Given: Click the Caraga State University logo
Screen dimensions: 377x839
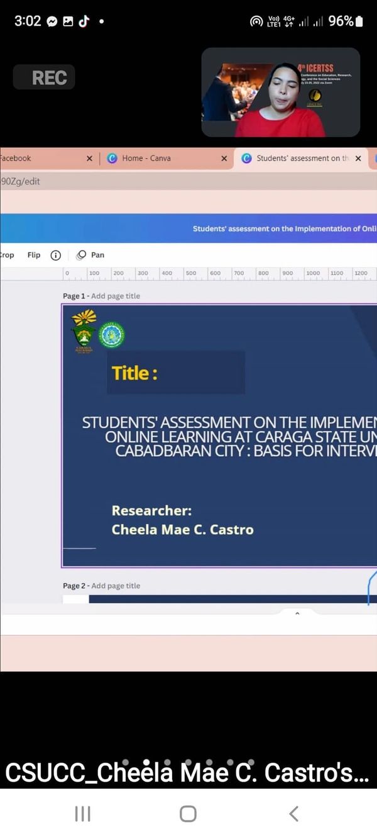Looking at the screenshot, I should [x=84, y=331].
